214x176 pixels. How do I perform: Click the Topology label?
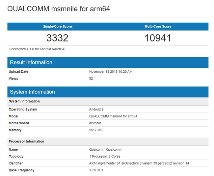coord(16,157)
